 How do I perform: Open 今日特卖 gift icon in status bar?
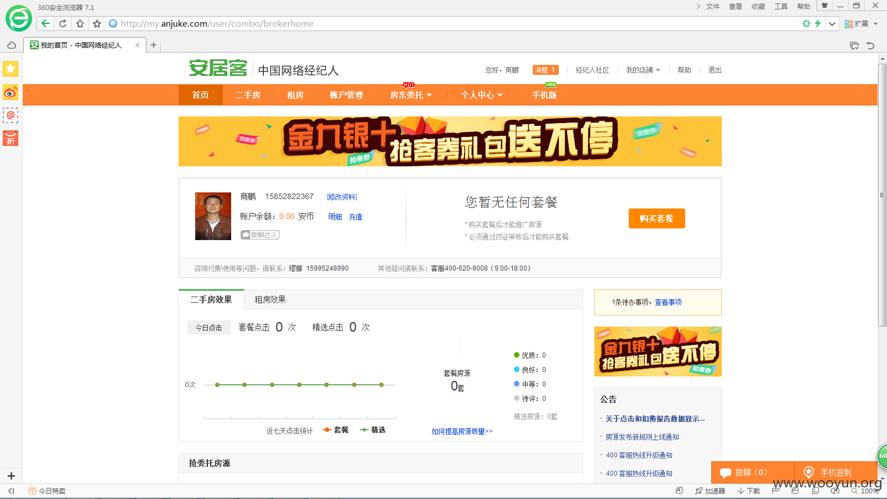[x=47, y=491]
